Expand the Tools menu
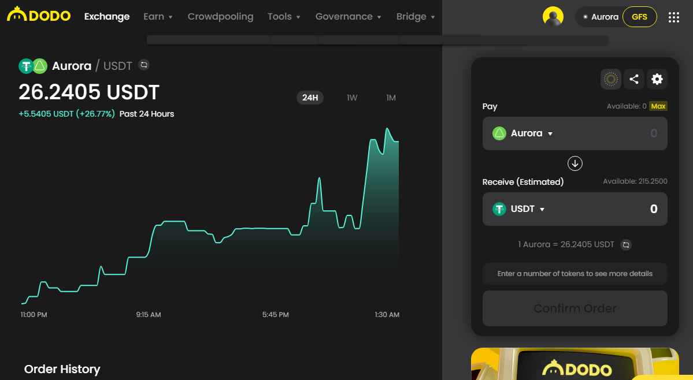 [x=284, y=17]
